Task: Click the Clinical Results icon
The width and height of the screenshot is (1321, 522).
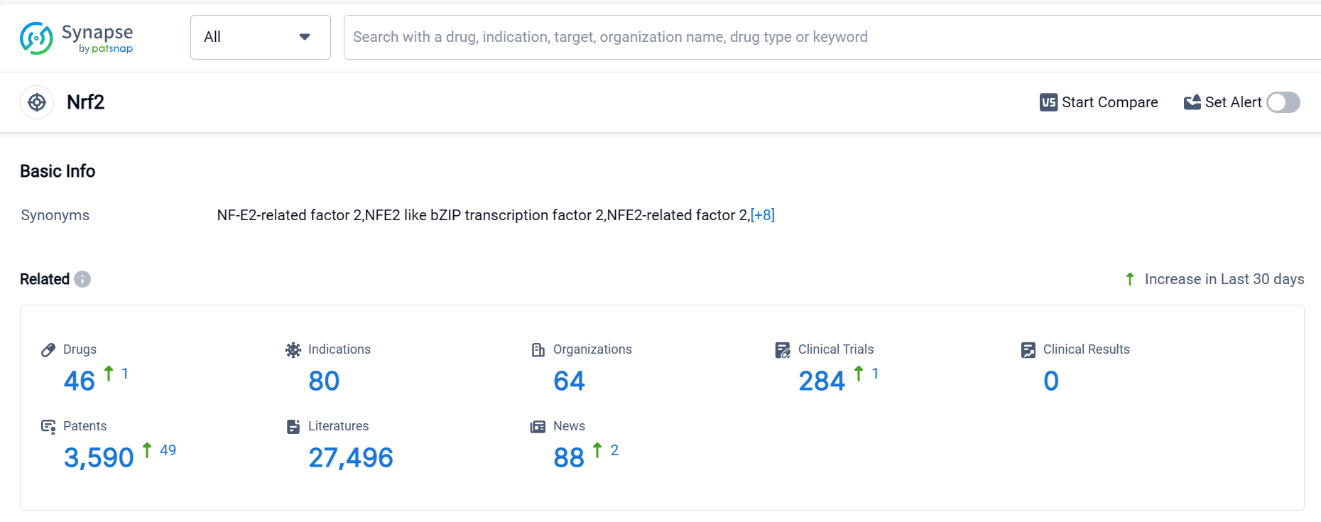Action: [1028, 349]
